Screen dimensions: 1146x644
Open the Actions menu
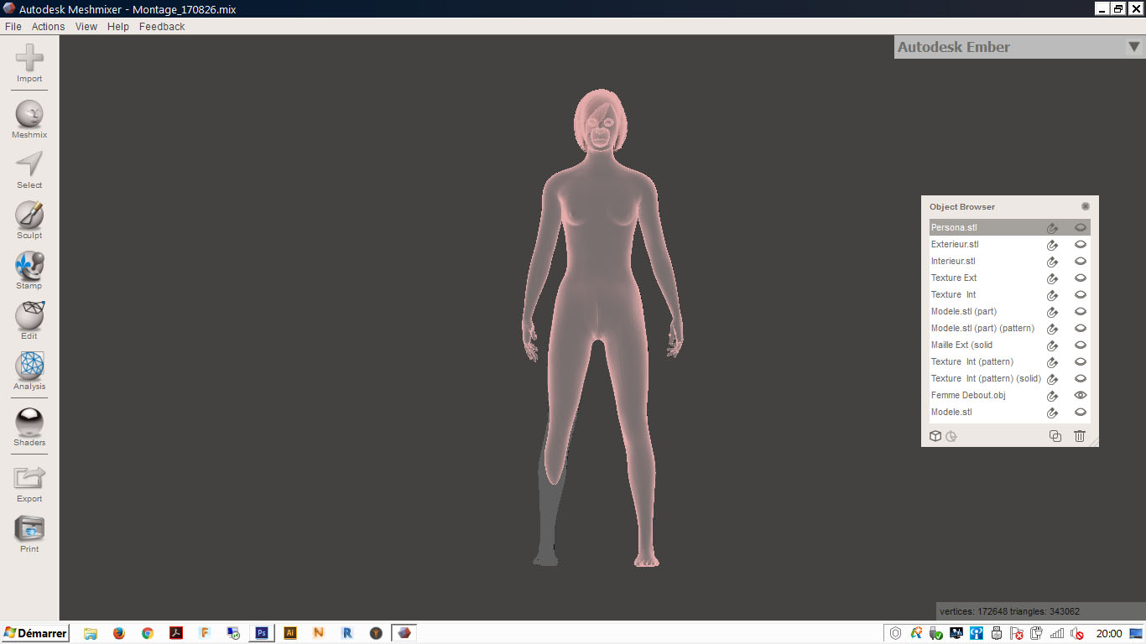(x=48, y=27)
